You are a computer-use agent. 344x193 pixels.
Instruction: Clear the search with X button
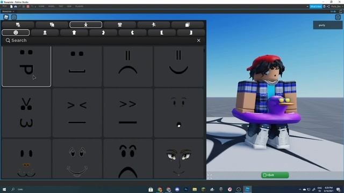(198, 41)
